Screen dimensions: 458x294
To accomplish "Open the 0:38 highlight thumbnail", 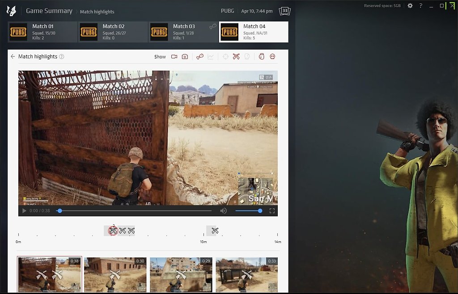I will (x=50, y=274).
